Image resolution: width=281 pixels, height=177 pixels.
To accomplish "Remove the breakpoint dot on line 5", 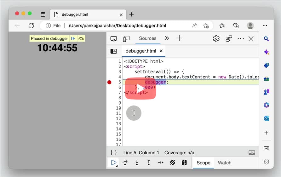I will point(109,82).
